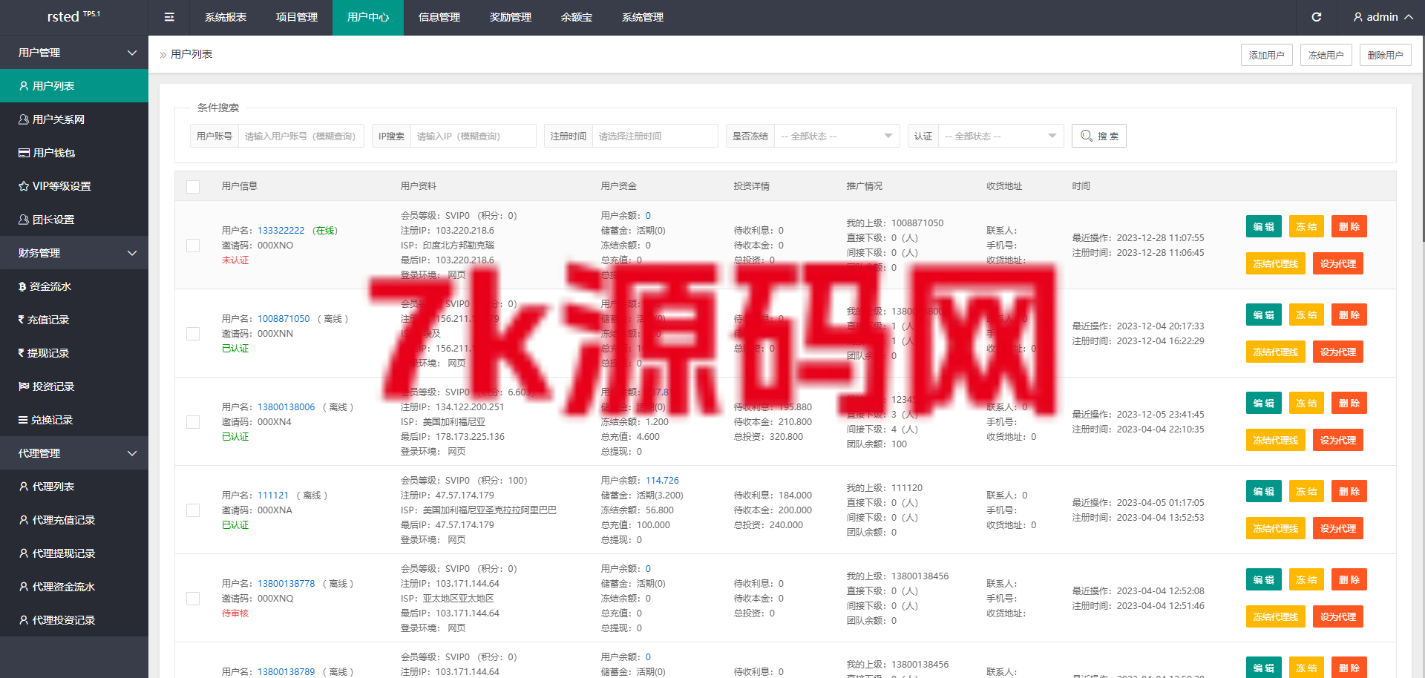
Task: Click the 提现记录 rupee icon
Action: [22, 353]
